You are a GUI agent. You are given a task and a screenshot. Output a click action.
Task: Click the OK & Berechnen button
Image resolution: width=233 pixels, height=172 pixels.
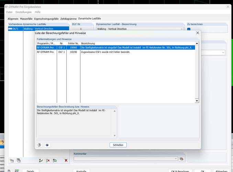pyautogui.click(x=180, y=171)
